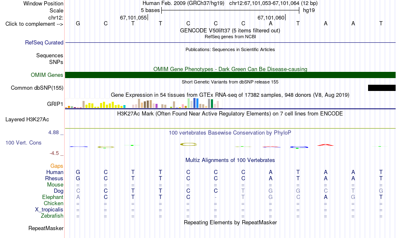Viewport: 396px width, 238px height.
Task: Click the GTEx 'Gene Expression in 54 tissues' title
Action: click(230, 95)
